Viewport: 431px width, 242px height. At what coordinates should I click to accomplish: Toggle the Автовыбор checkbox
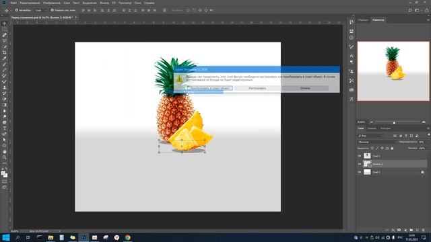[x=16, y=10]
